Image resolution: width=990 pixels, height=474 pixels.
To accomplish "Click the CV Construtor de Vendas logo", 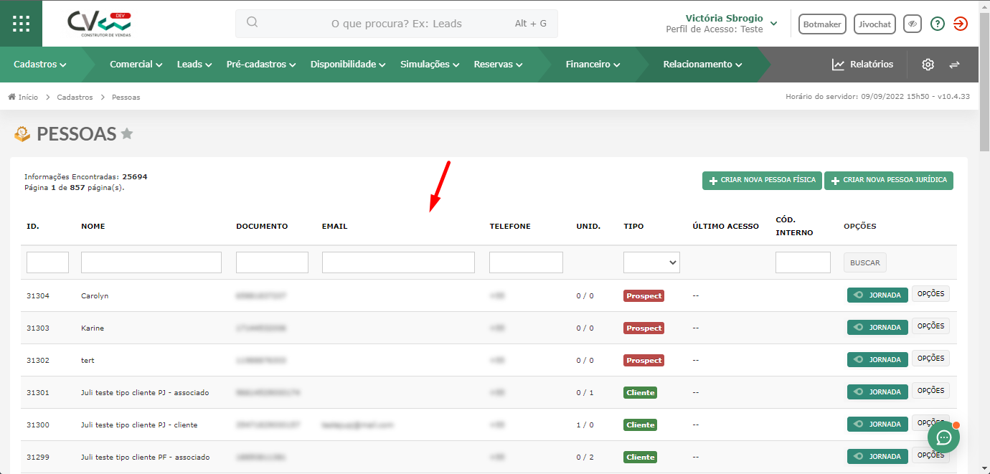I will 100,24.
